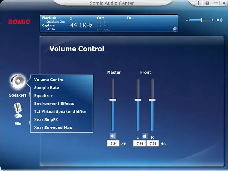Click the EM status indicator
The height and width of the screenshot is (171, 228).
(x=99, y=26)
